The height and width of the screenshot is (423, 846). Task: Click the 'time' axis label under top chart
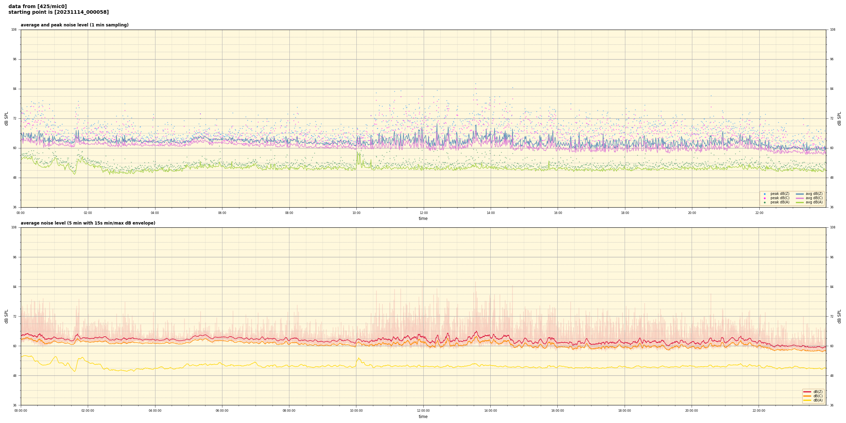pyautogui.click(x=423, y=219)
